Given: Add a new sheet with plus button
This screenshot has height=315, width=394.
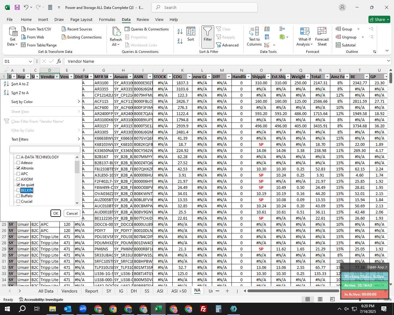Looking at the screenshot, I should tap(227, 291).
